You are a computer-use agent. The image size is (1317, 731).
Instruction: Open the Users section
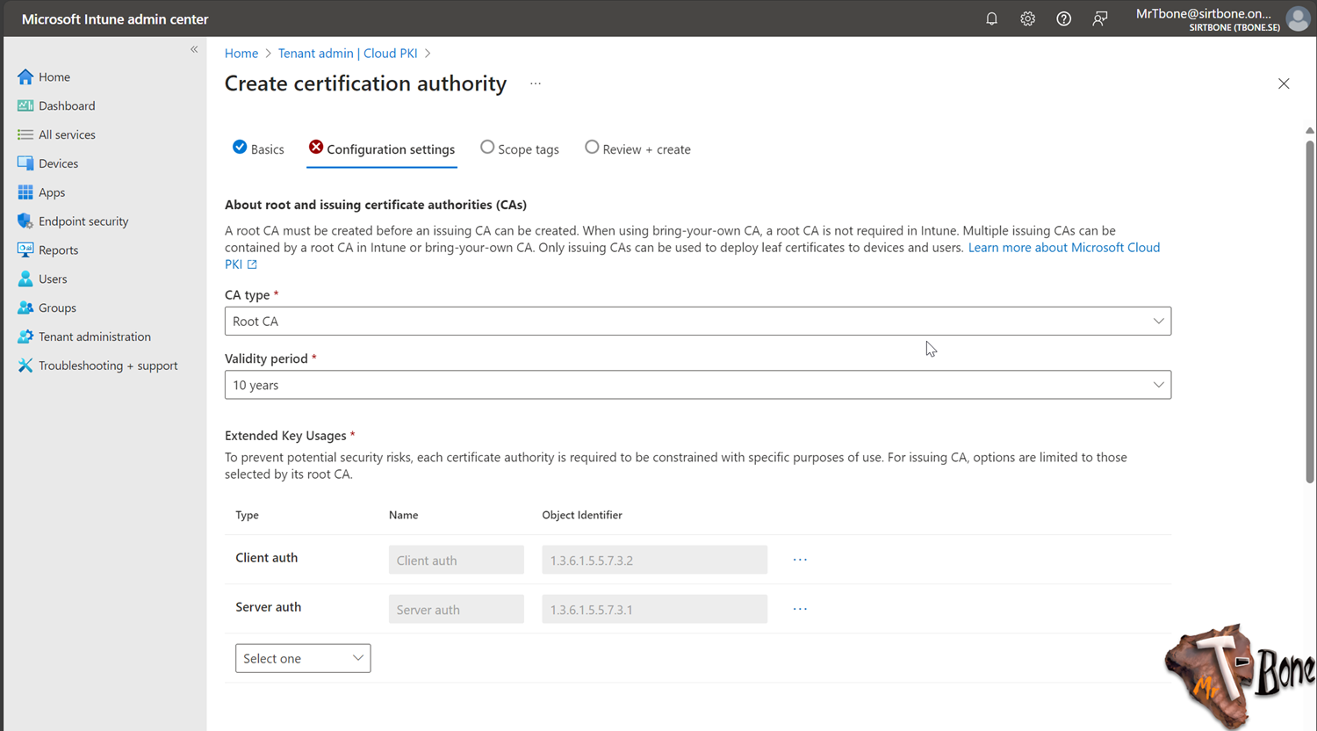[x=53, y=279]
